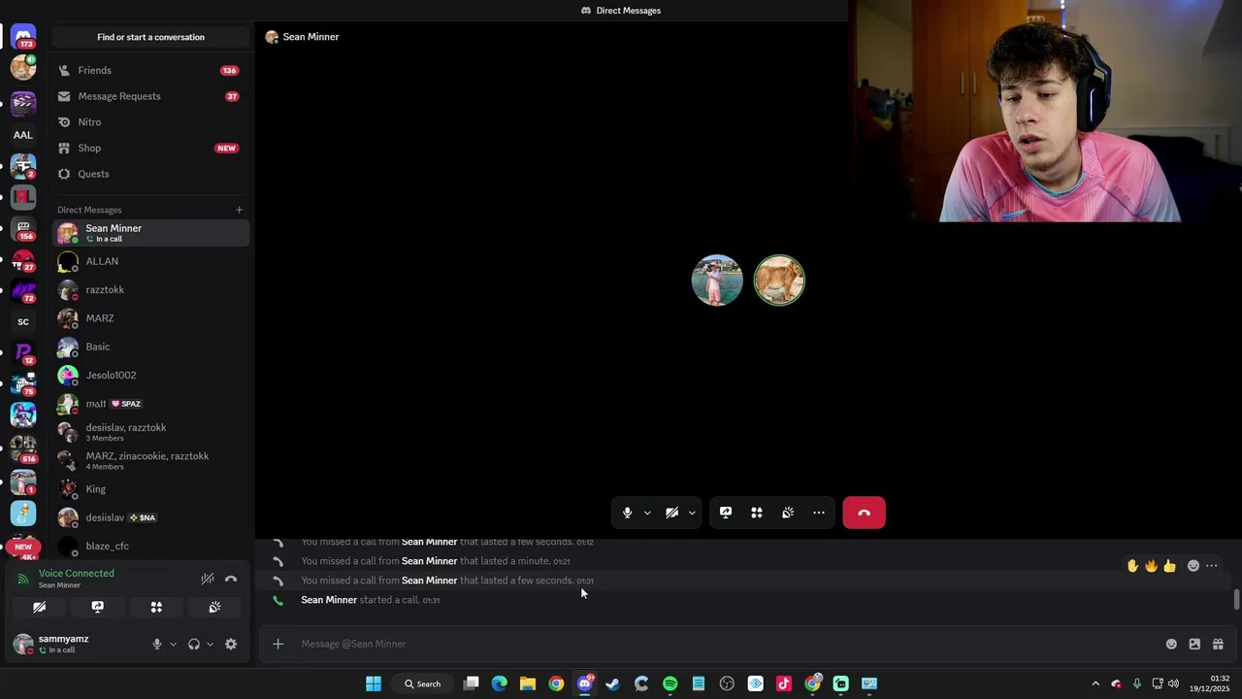Turn on camera in call controls bar
1242x699 pixels.
671,513
